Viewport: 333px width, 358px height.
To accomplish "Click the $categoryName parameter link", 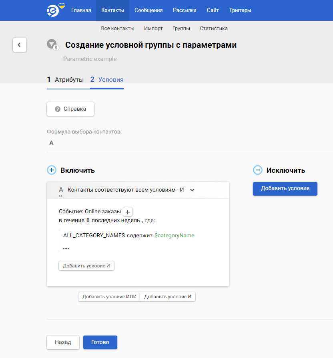I will [174, 235].
